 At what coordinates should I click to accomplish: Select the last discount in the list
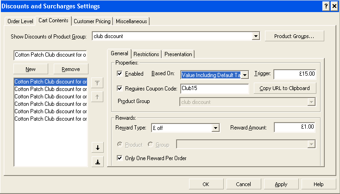coord(50,119)
